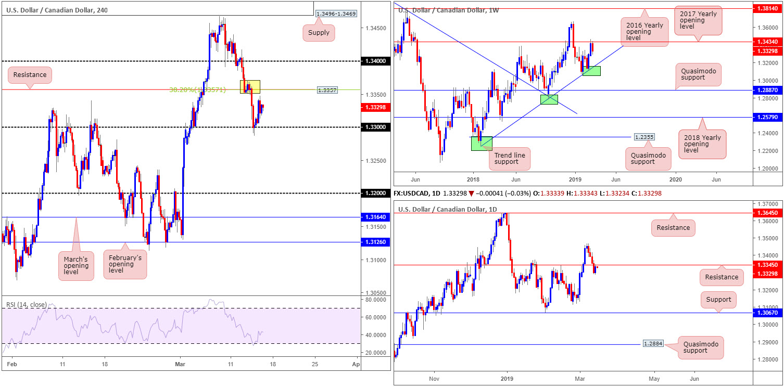The height and width of the screenshot is (387, 784).
Task: Click the Supply callout on the 240 chart
Action: [x=319, y=33]
